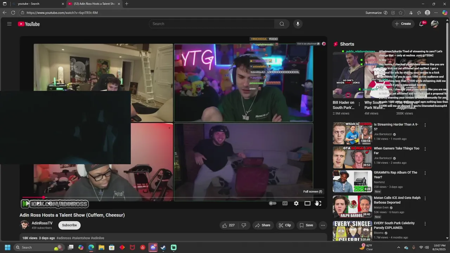The width and height of the screenshot is (450, 253).
Task: Open Edge tab actions menu
Action: click(x=5, y=4)
